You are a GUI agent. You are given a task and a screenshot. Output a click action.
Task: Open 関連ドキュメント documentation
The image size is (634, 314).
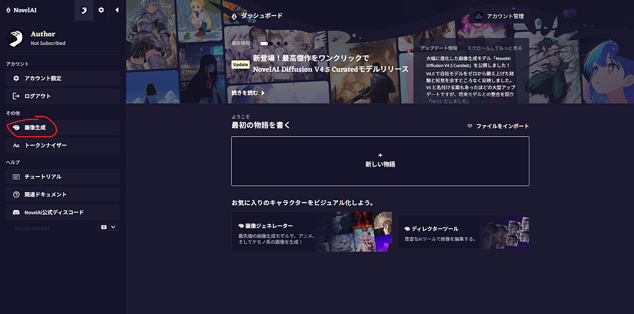pyautogui.click(x=63, y=194)
